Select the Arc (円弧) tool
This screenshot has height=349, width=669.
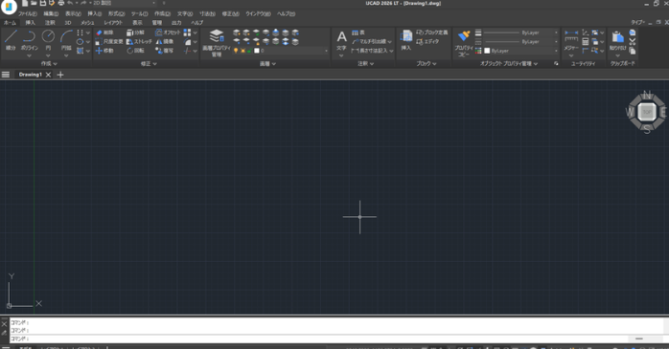tap(66, 40)
